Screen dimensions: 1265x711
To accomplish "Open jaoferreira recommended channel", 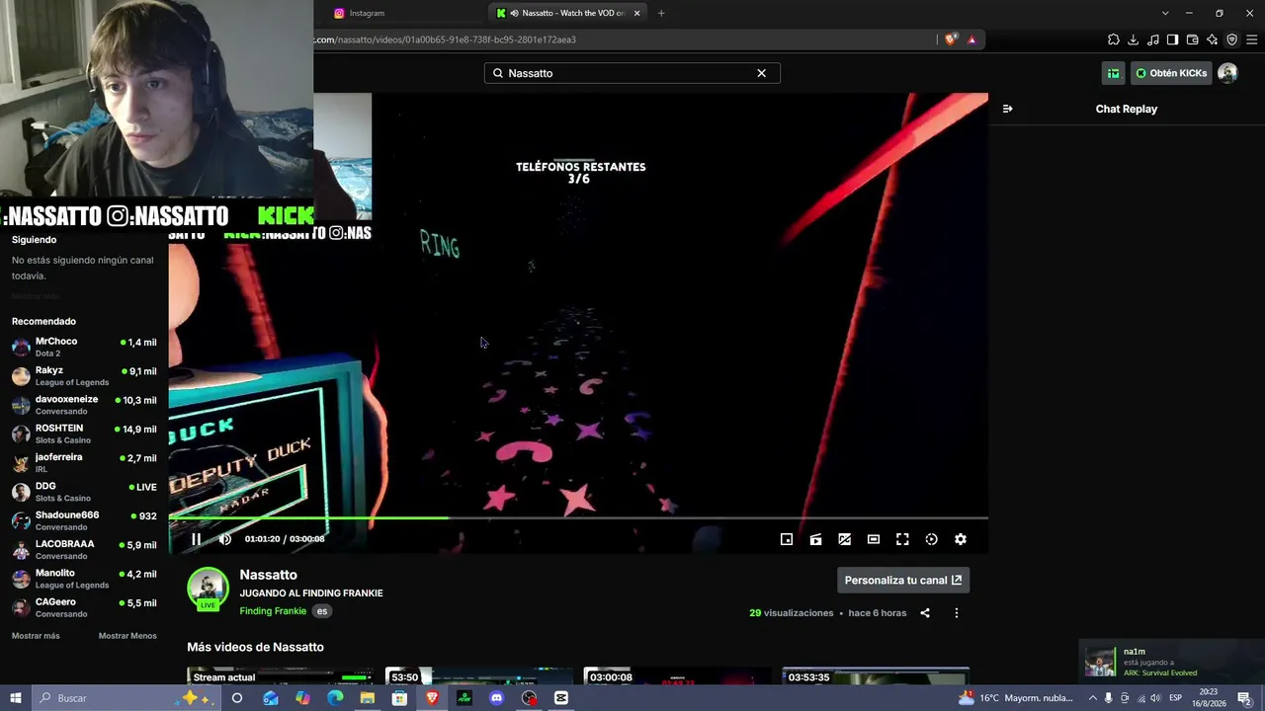I will click(84, 463).
